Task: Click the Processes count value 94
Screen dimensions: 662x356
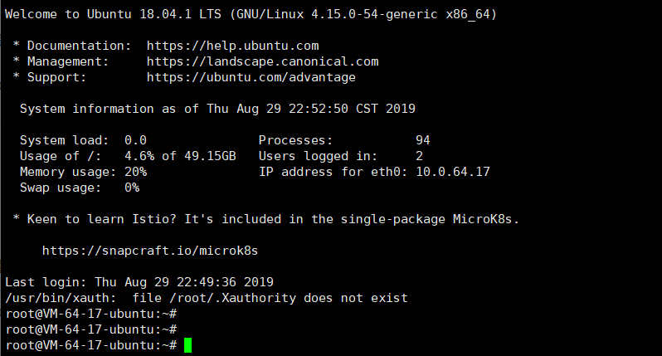Action: pyautogui.click(x=422, y=140)
